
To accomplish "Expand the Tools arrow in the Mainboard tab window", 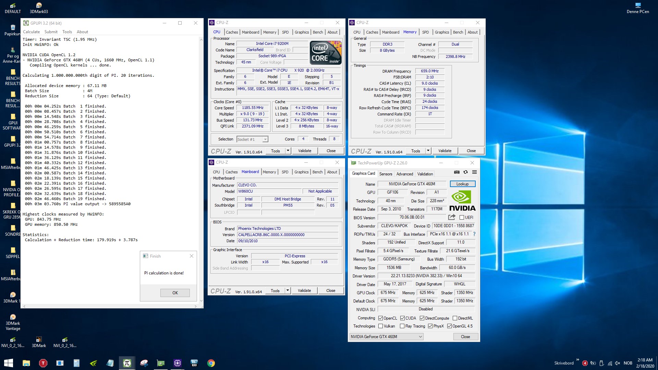I will tap(288, 291).
